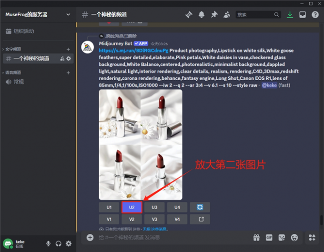Click the search input field
The height and width of the screenshot is (252, 324).
point(258,14)
